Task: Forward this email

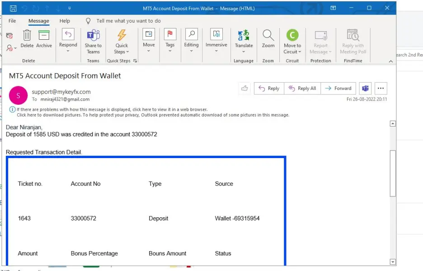Action: coord(338,89)
